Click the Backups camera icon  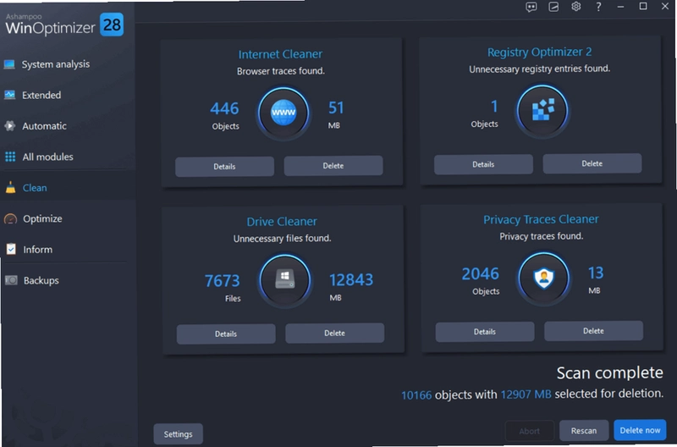11,280
